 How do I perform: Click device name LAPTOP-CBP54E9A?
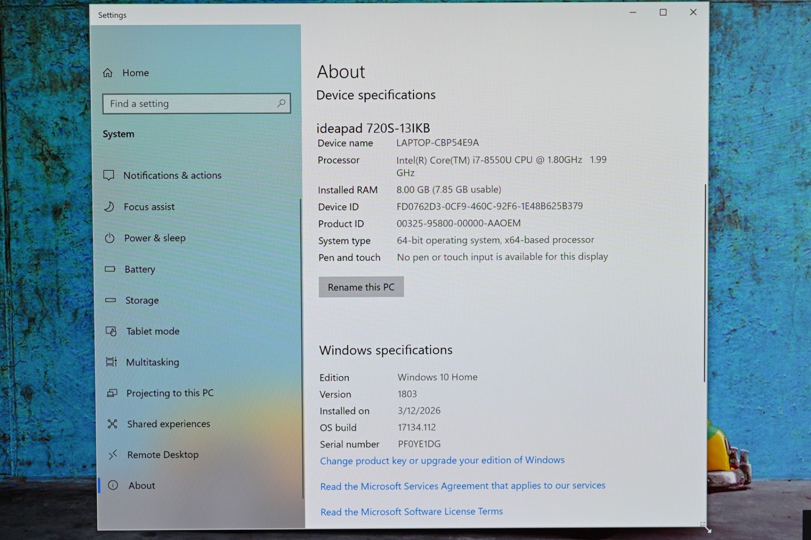pyautogui.click(x=437, y=143)
